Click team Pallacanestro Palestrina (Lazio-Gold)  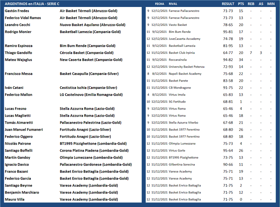point(91,122)
